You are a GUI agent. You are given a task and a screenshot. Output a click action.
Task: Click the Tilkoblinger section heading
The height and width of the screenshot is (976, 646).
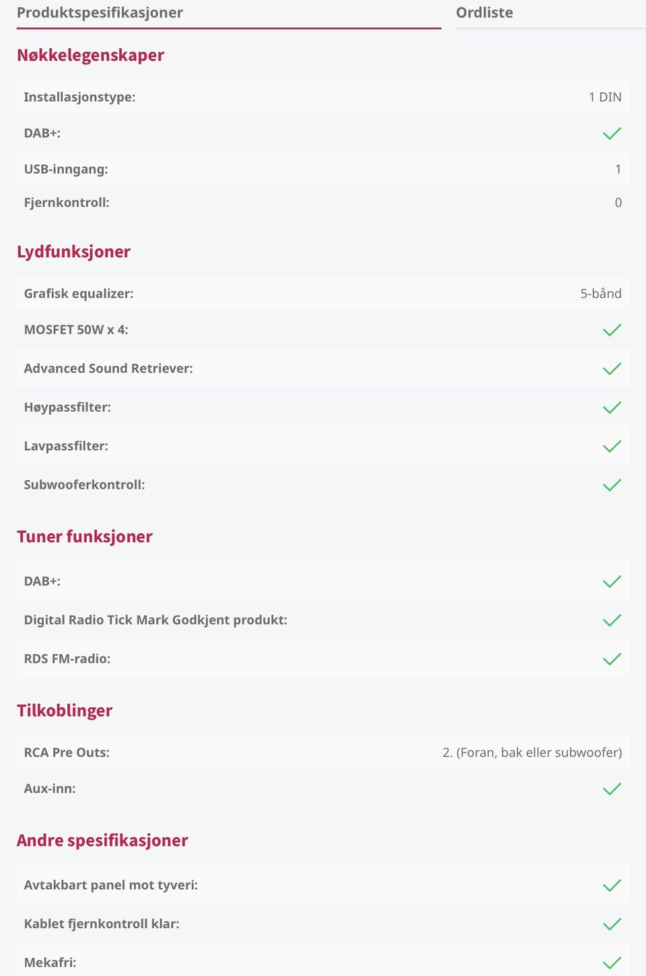click(x=65, y=711)
